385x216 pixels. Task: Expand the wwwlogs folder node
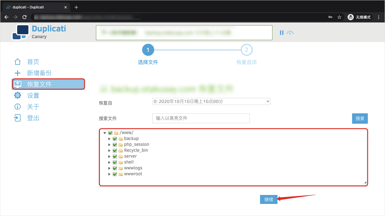[x=109, y=168]
